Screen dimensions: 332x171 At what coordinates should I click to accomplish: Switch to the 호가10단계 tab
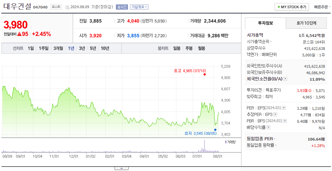pos(306,23)
